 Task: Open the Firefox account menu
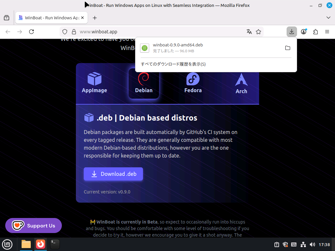click(x=303, y=32)
